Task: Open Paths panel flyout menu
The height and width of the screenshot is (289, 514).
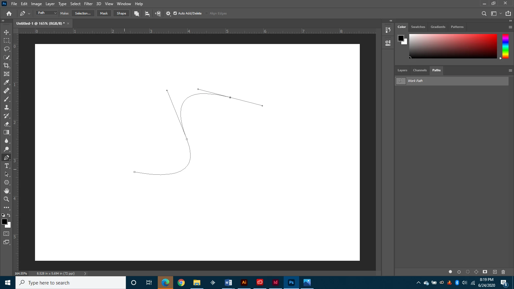Action: click(510, 70)
